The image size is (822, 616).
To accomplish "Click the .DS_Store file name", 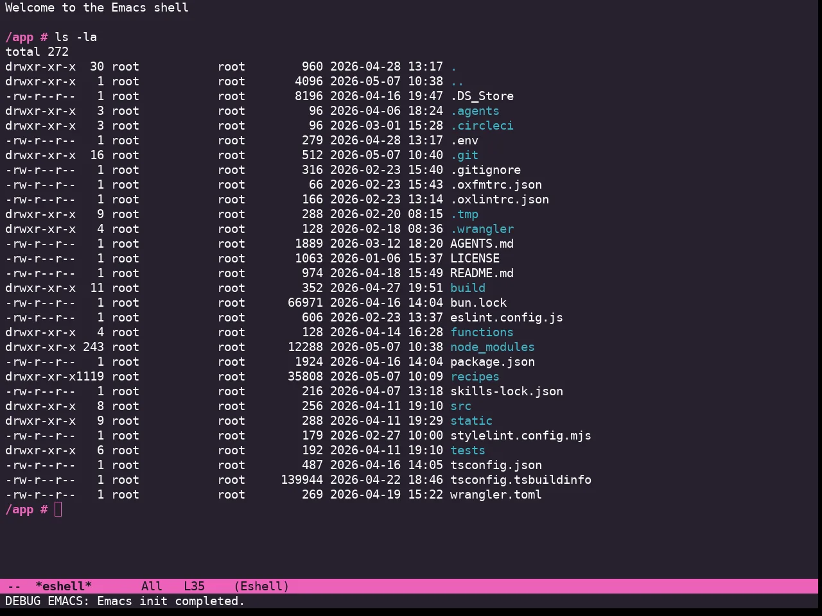I will [482, 96].
